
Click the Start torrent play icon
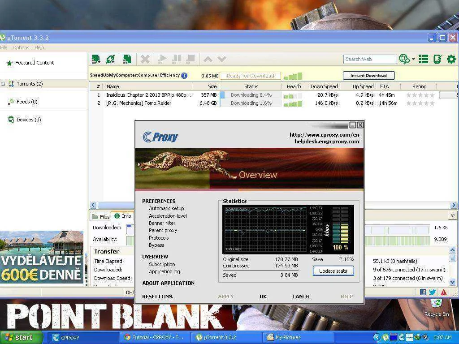[162, 59]
